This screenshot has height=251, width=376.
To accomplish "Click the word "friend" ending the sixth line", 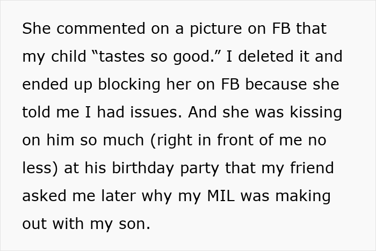I will pos(312,168).
